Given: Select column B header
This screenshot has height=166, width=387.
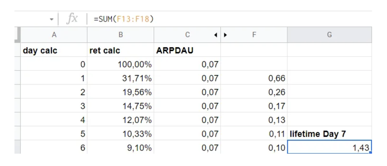Looking at the screenshot, I should pos(120,35).
